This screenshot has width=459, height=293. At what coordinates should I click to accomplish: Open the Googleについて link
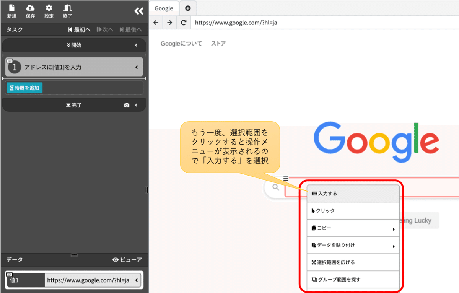181,43
